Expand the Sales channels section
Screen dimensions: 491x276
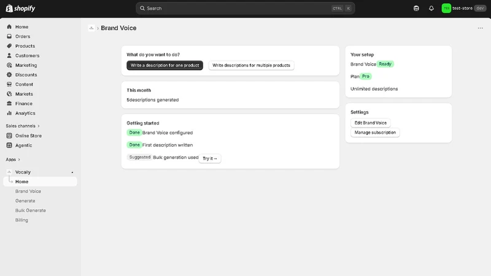point(23,126)
